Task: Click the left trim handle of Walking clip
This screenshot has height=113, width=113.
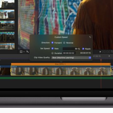Action: (x=11, y=70)
